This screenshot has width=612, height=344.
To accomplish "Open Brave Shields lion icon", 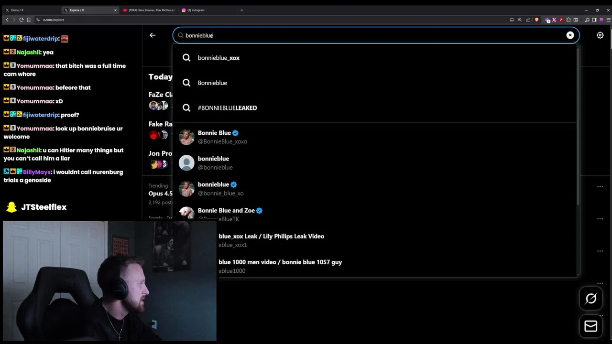I will coord(536,20).
